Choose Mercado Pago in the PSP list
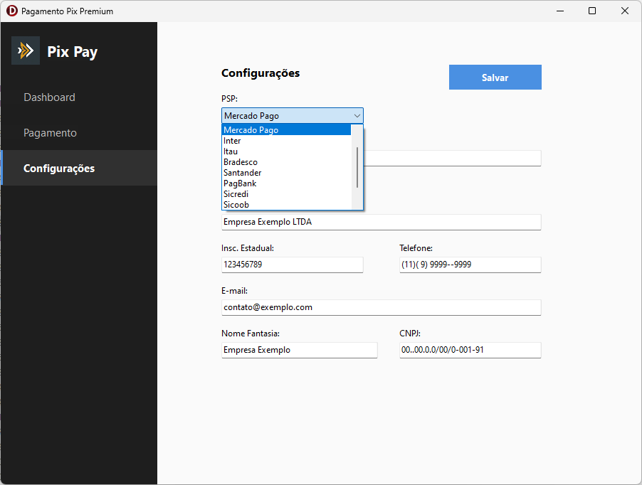 point(286,130)
